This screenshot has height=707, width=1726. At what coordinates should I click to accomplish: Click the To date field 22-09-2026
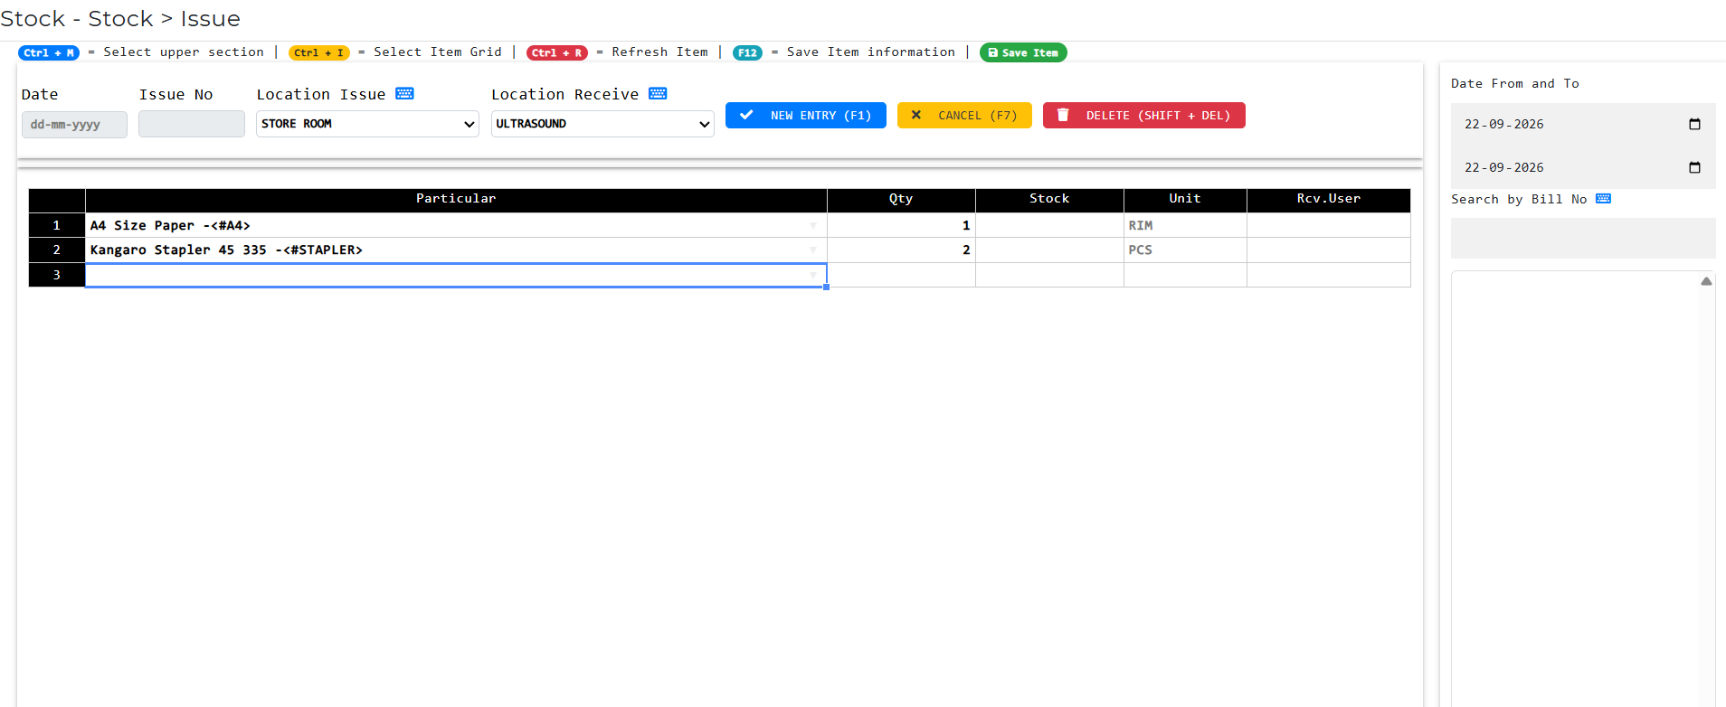[1583, 167]
